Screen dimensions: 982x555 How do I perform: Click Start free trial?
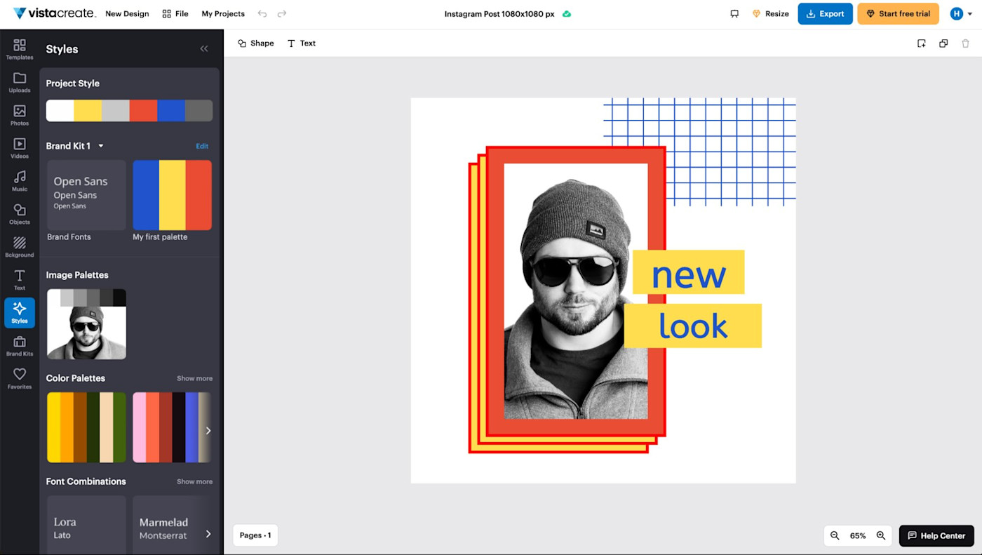tap(898, 14)
